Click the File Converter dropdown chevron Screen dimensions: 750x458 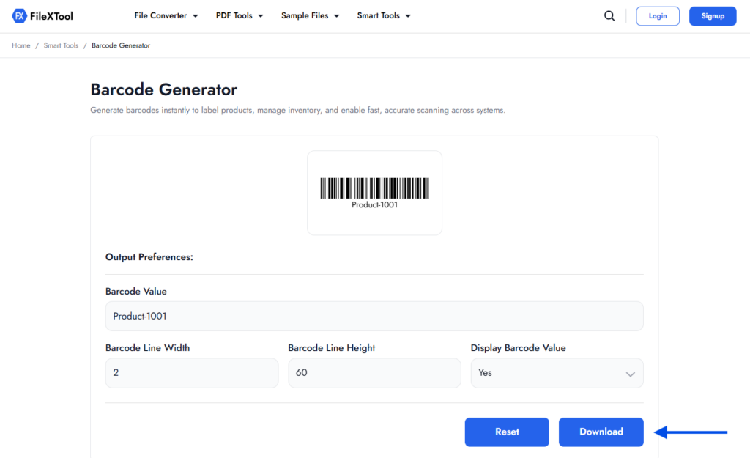click(196, 15)
